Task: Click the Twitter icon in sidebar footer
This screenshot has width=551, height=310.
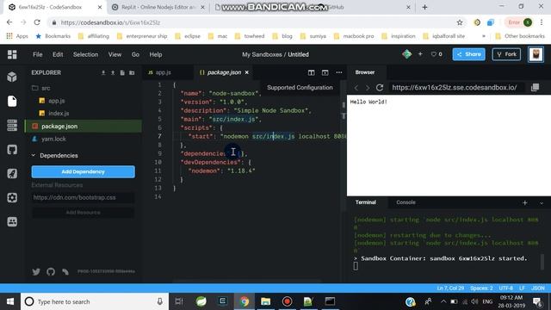Action: [x=36, y=272]
